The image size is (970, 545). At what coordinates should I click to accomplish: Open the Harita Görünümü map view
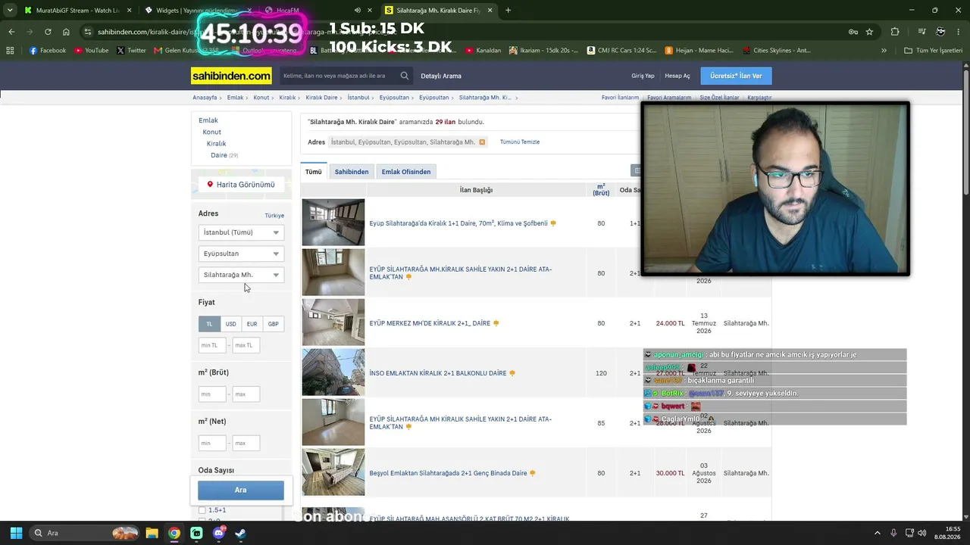pyautogui.click(x=241, y=185)
